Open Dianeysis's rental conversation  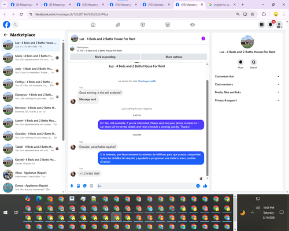tap(31, 96)
